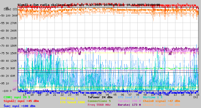The image size is (201, 108).
Task: Click the graph title 'Signál a šum radia skalican_ap2_ac'
Action: click(47, 5)
